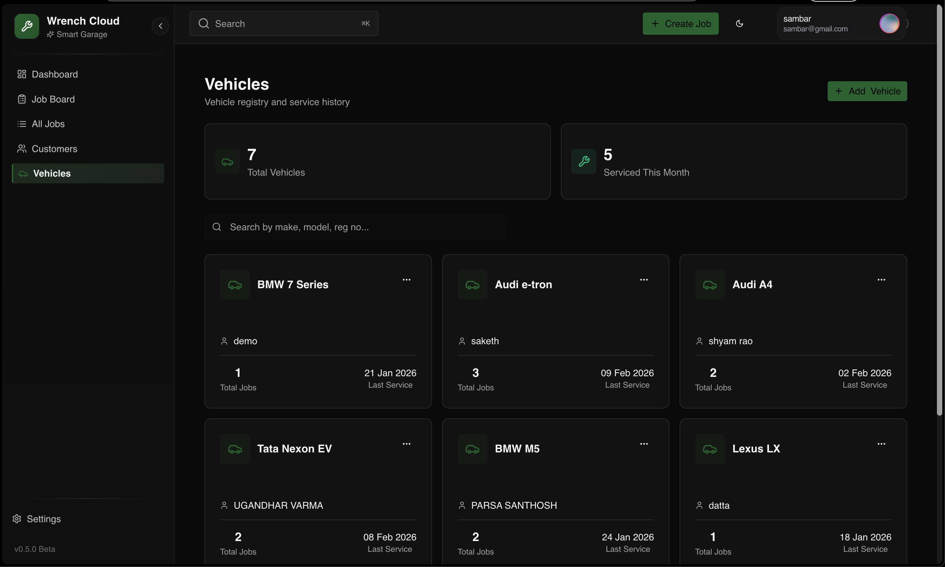Click the BMW 7 Series title
This screenshot has height=567, width=945.
[x=293, y=285]
